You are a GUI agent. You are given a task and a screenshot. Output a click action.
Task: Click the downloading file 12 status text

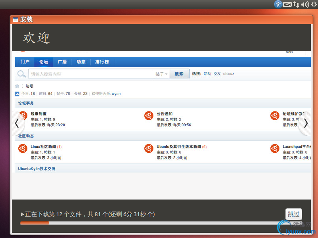(x=90, y=214)
